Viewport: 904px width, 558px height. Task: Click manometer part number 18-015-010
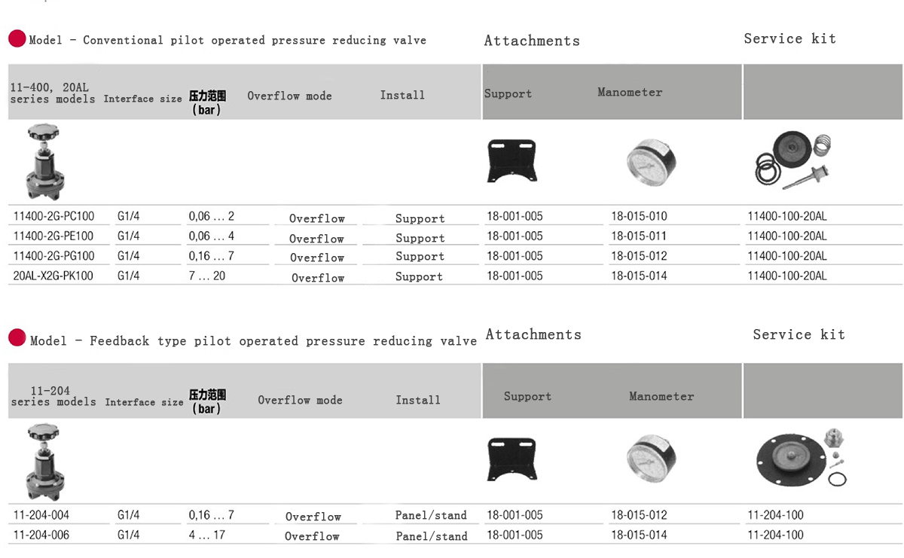click(639, 216)
